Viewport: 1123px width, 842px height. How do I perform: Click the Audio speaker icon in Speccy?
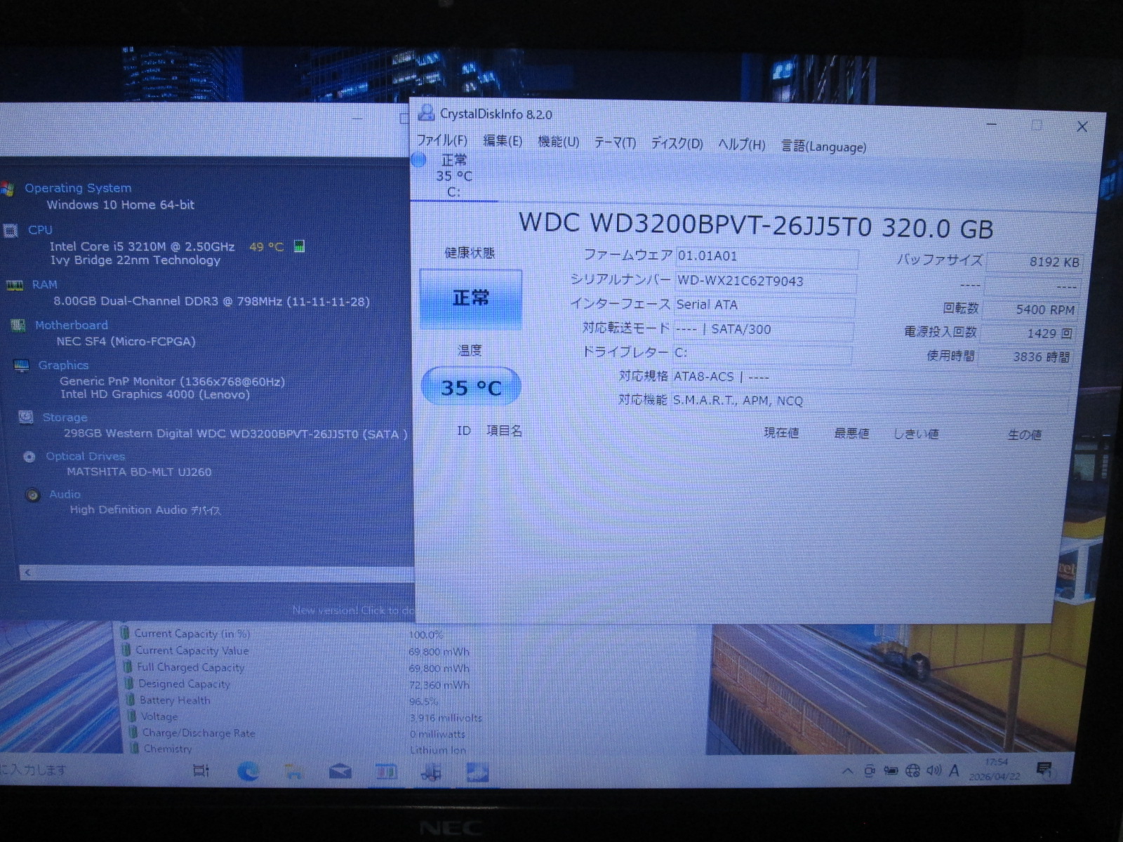click(32, 495)
